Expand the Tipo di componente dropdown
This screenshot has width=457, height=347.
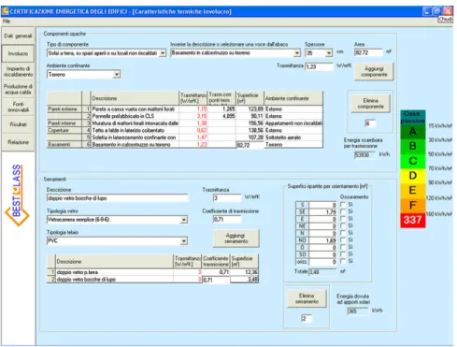(x=163, y=53)
